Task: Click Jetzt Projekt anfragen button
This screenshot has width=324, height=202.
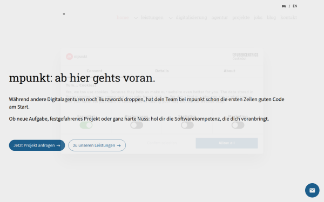Action: (37, 145)
